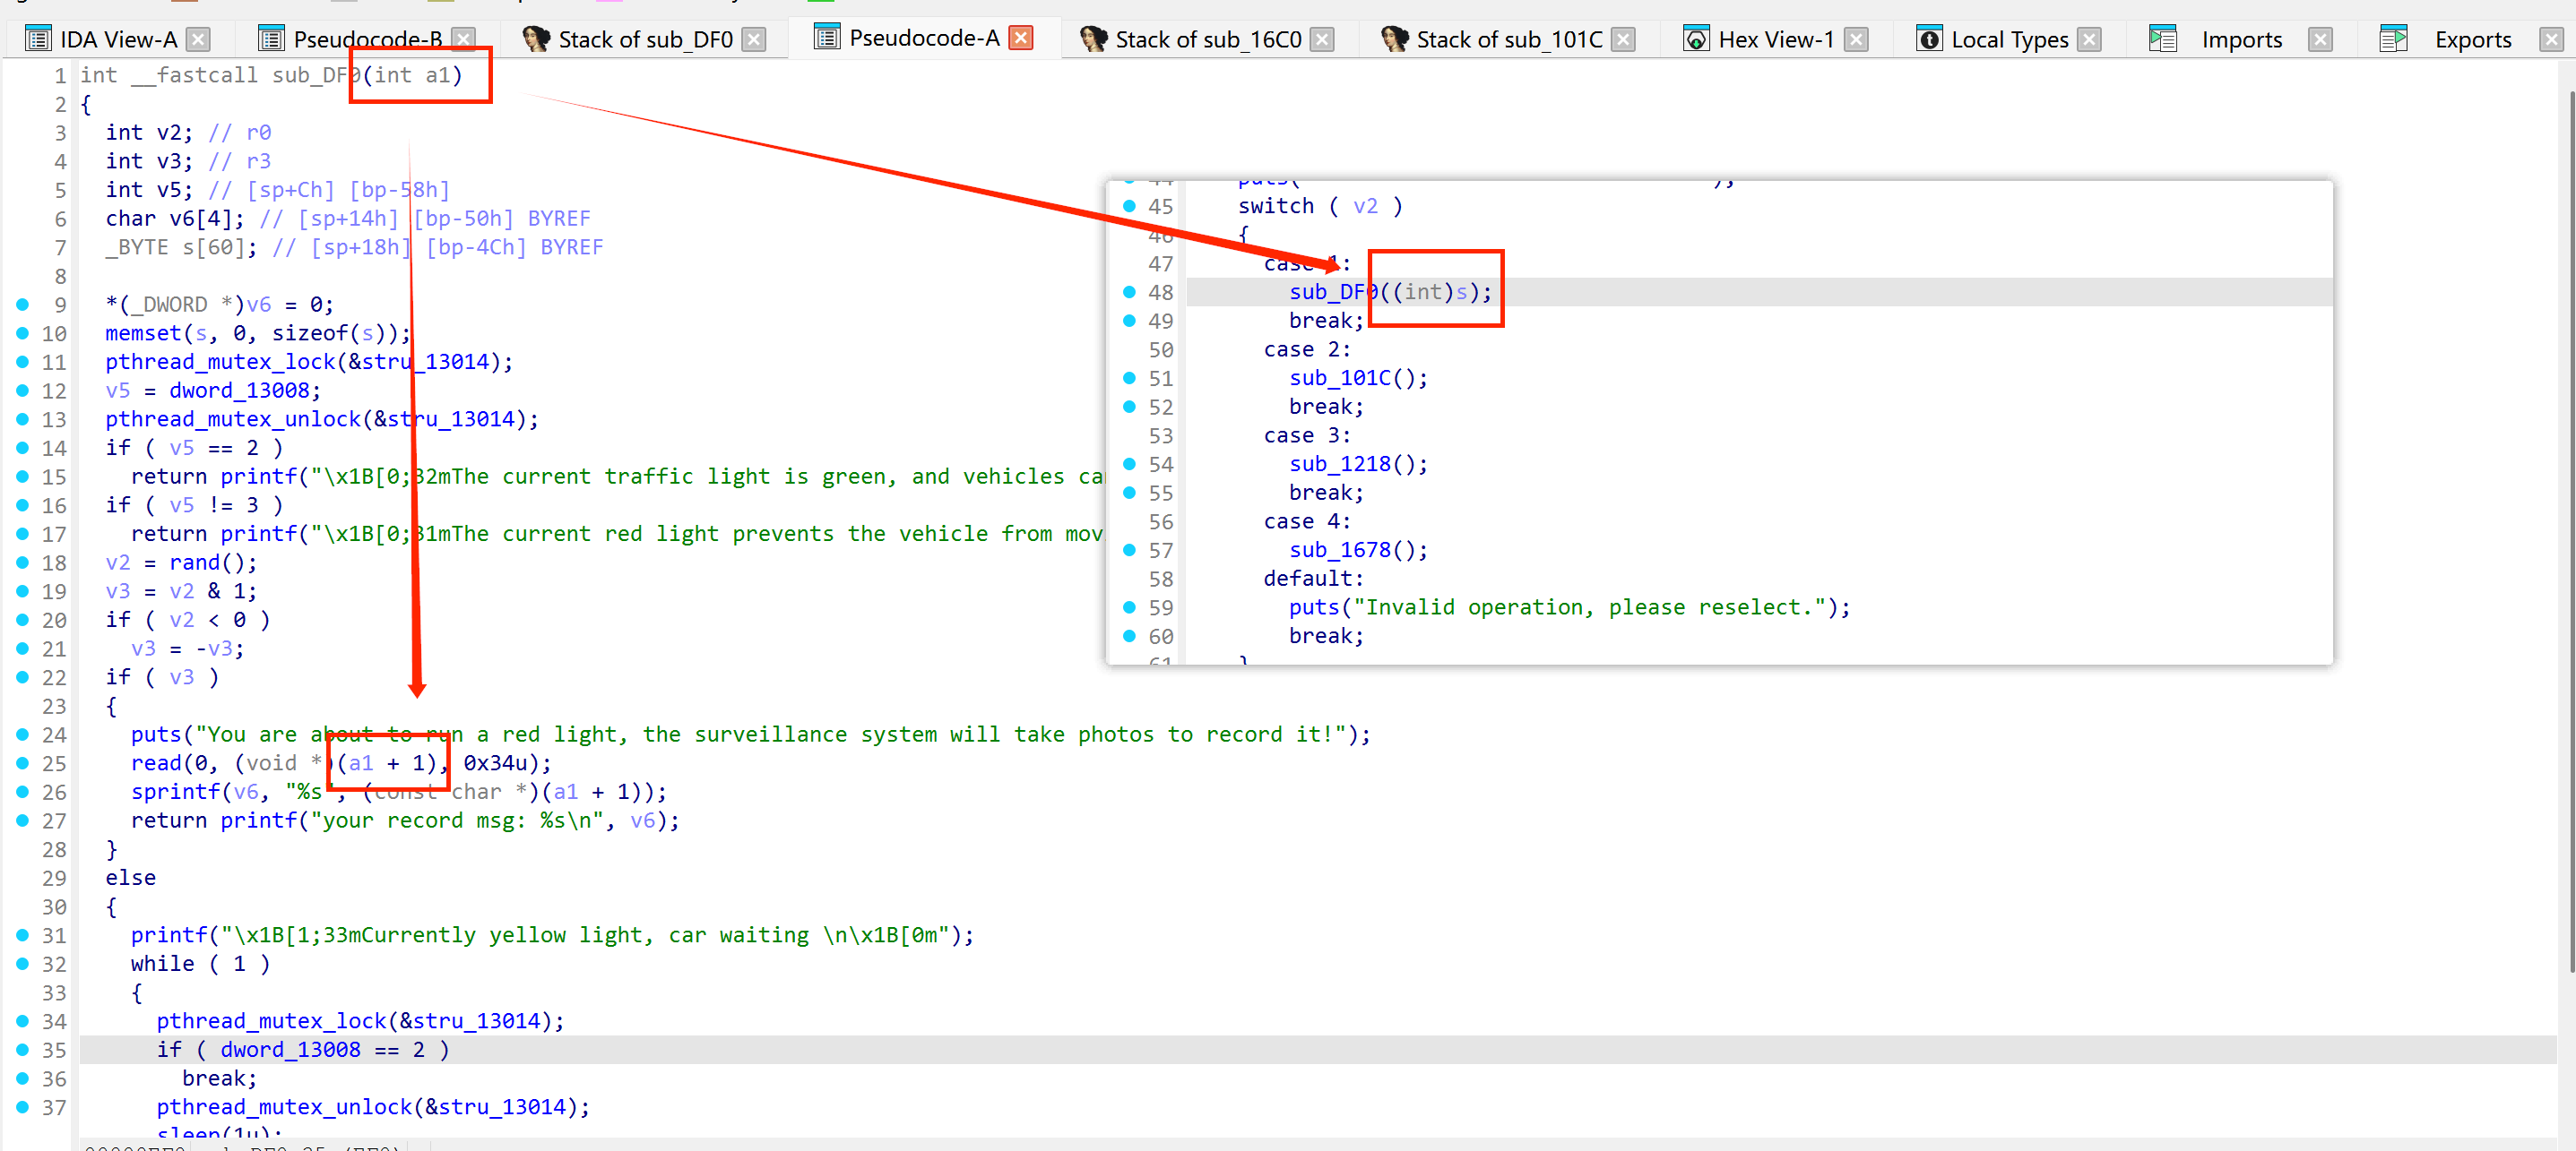2576x1151 pixels.
Task: Click "char v6[4]" declaration on line 6
Action: click(x=175, y=218)
